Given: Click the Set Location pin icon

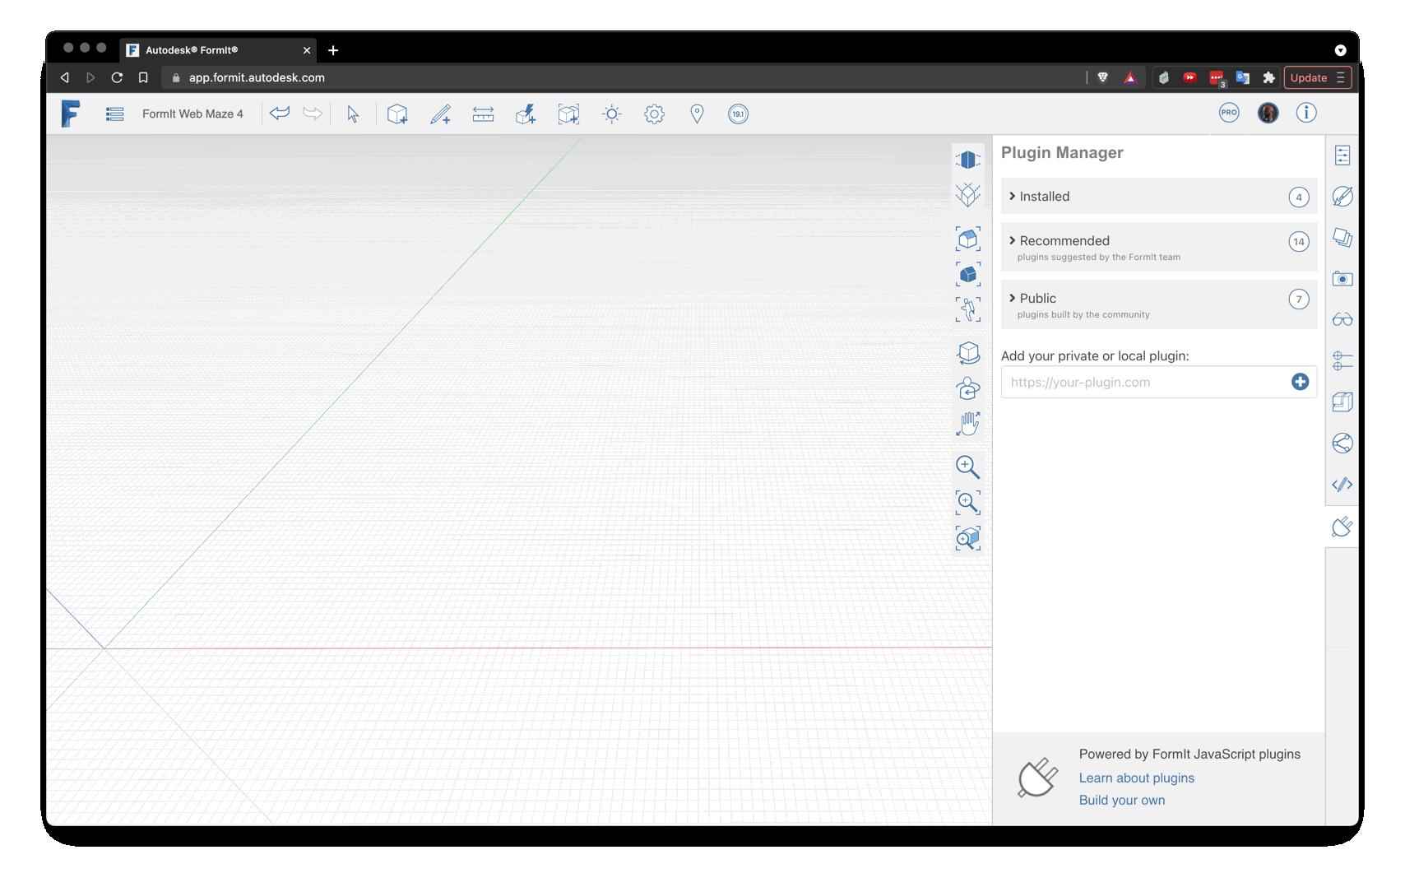Looking at the screenshot, I should click(697, 114).
